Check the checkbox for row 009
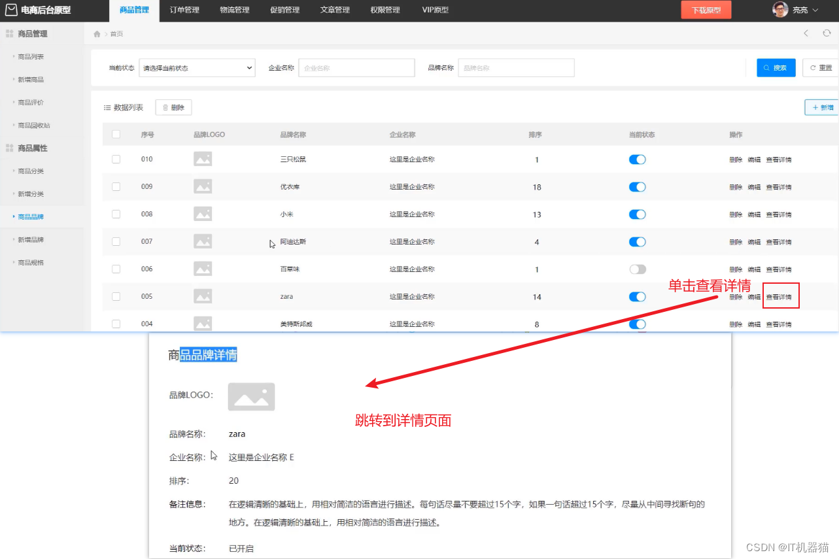This screenshot has width=839, height=559. pos(116,186)
